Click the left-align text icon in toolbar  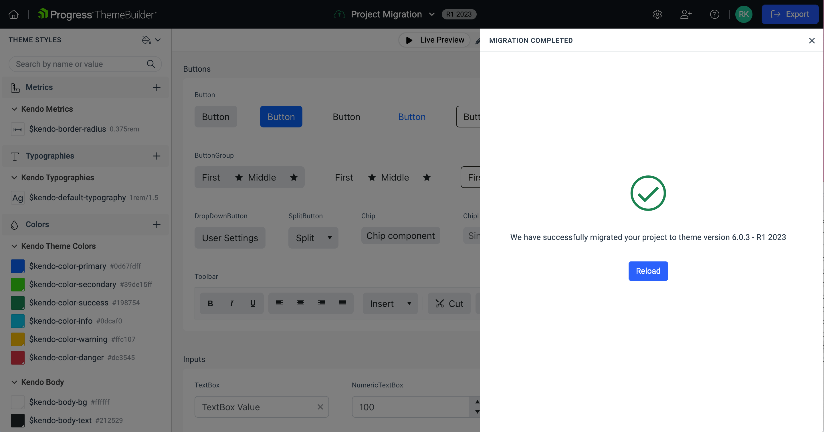[279, 303]
